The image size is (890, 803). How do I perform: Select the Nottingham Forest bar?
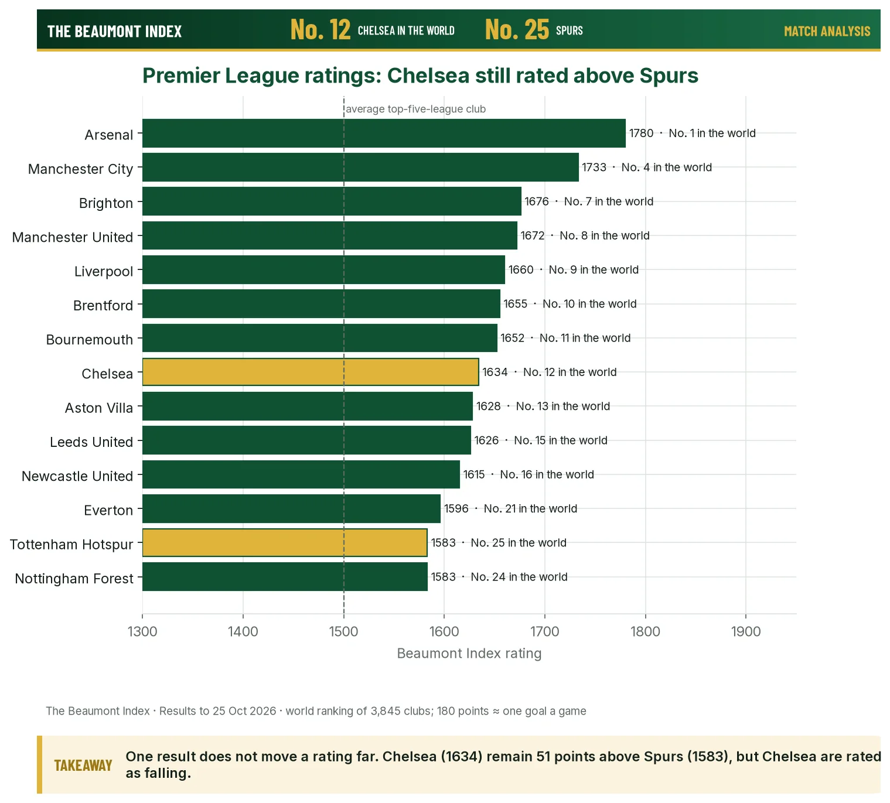coord(285,577)
